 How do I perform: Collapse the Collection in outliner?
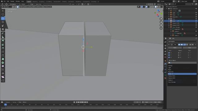(x=167, y=9)
